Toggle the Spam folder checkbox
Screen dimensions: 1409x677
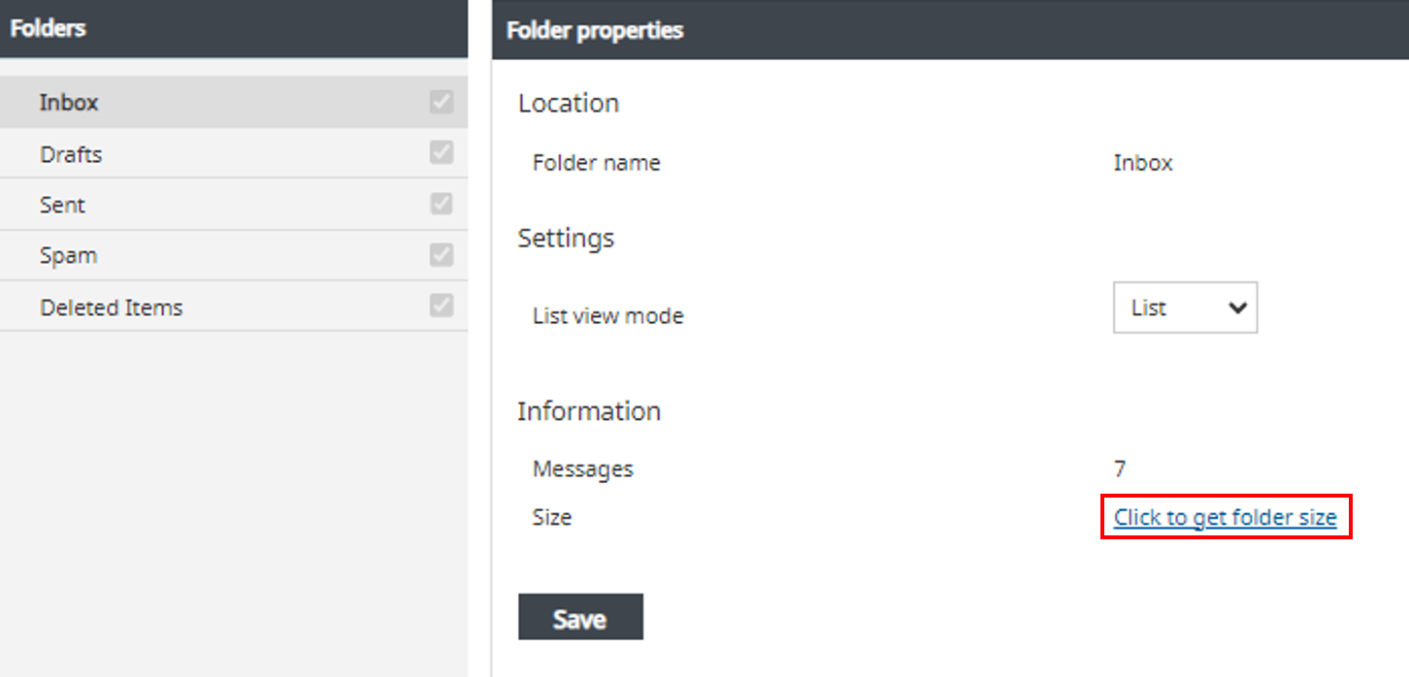[x=442, y=254]
